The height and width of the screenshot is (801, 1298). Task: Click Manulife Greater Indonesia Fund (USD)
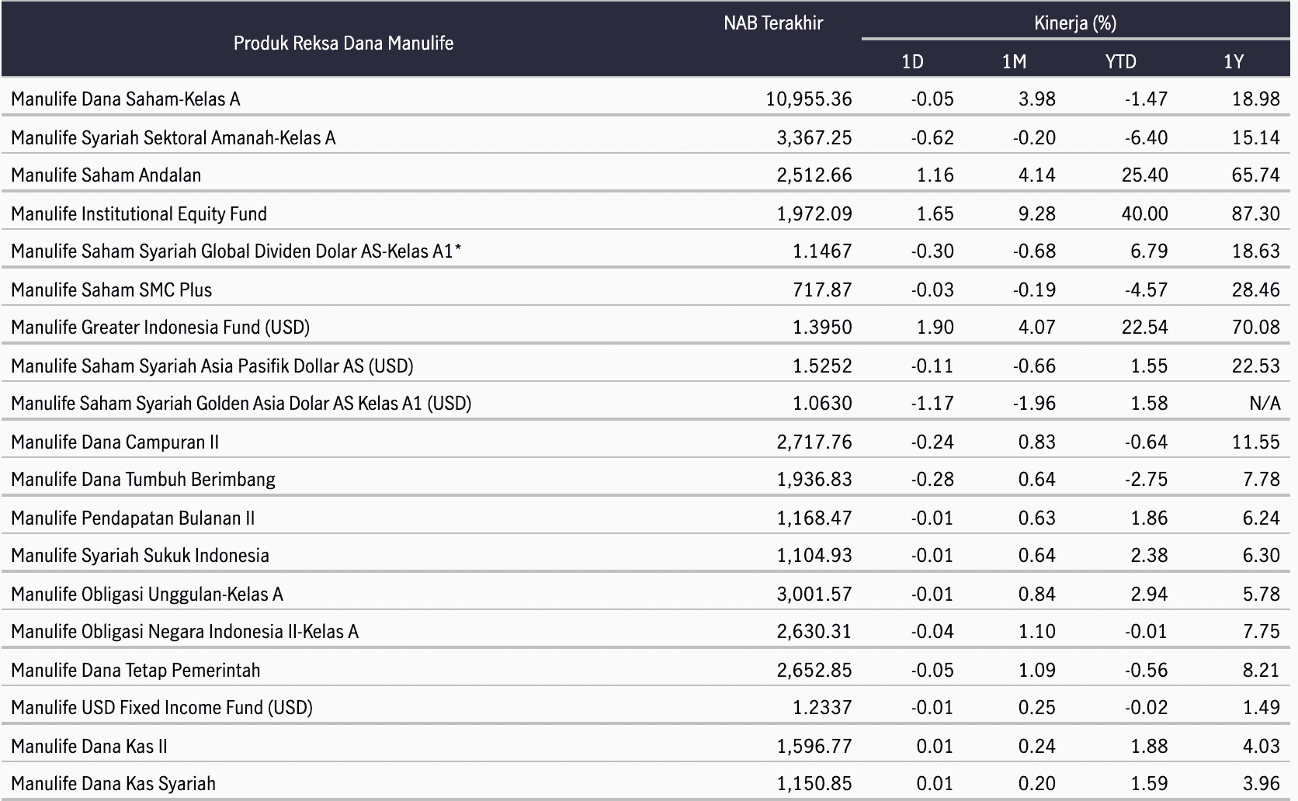click(160, 327)
